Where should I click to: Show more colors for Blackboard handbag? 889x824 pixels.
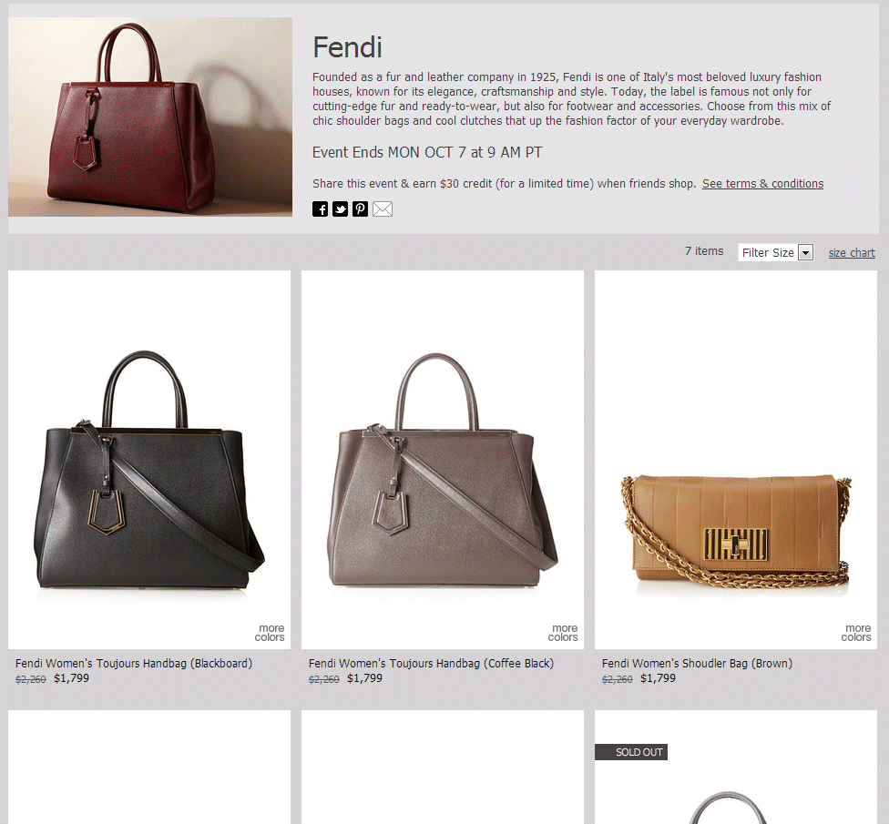click(x=270, y=633)
